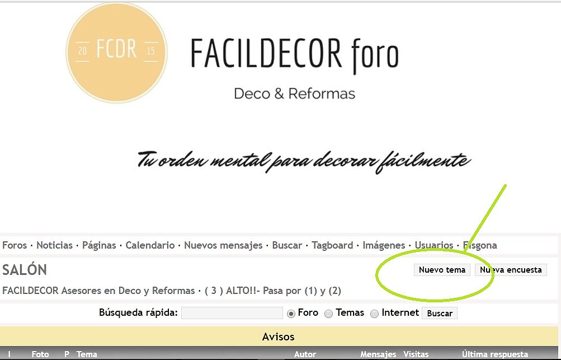Open the Foros navigation link
This screenshot has height=360, width=561.
point(15,245)
